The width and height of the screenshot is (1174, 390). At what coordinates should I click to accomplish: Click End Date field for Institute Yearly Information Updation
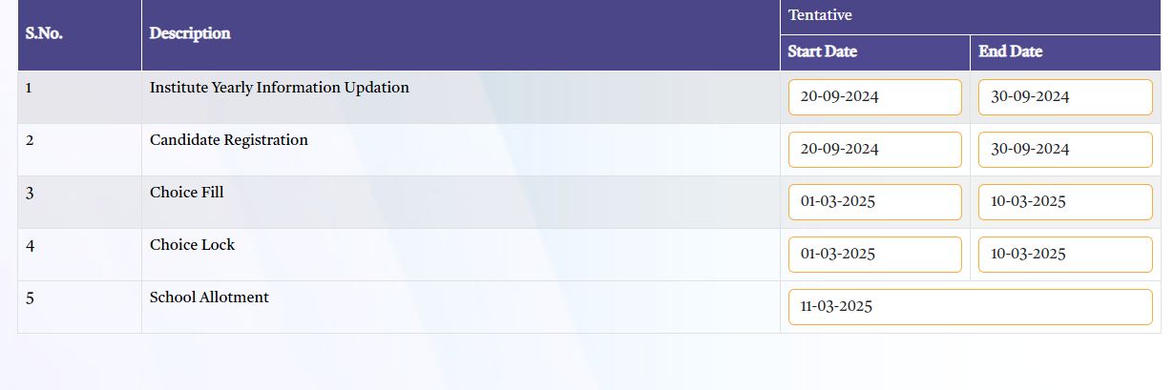tap(1065, 97)
